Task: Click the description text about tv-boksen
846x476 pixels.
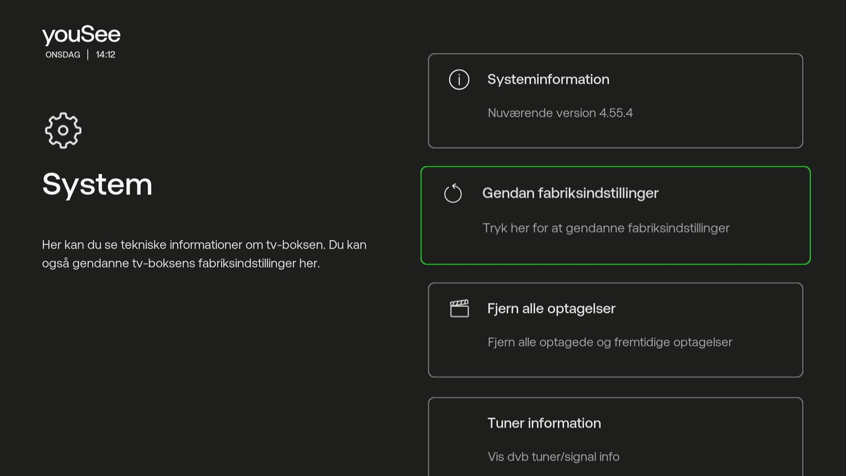Action: 204,254
